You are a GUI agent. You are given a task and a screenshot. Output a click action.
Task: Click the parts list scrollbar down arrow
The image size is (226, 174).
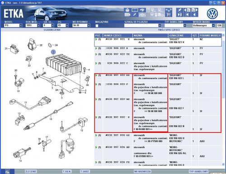(223, 164)
